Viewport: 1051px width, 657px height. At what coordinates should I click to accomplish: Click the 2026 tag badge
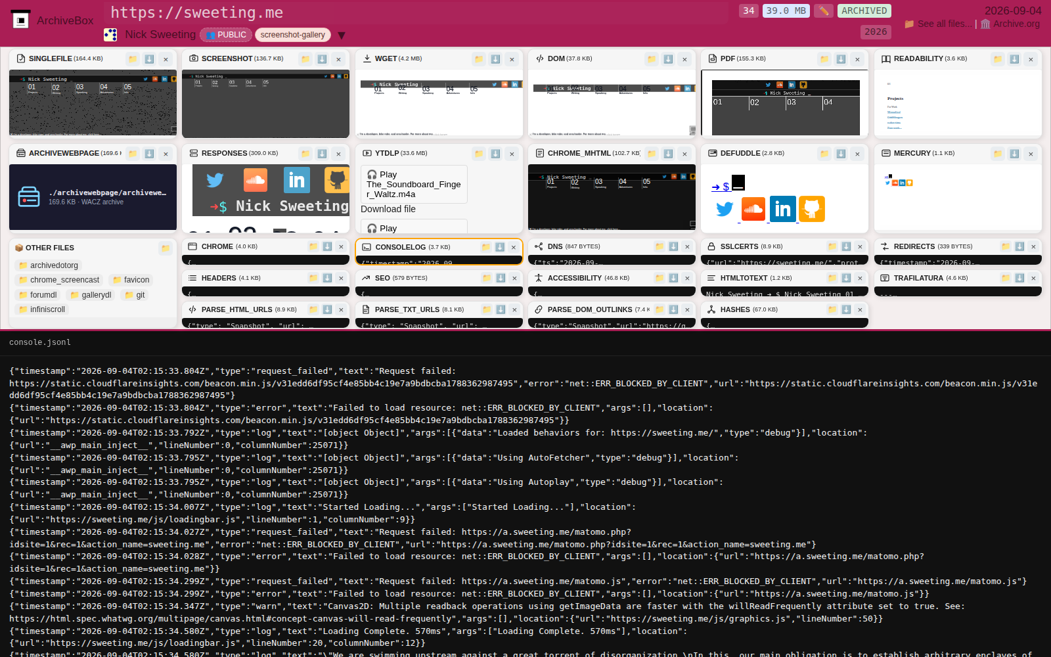876,32
